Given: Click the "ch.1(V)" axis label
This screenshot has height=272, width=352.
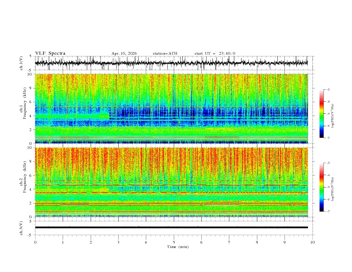Looking at the screenshot, I should point(21,63).
